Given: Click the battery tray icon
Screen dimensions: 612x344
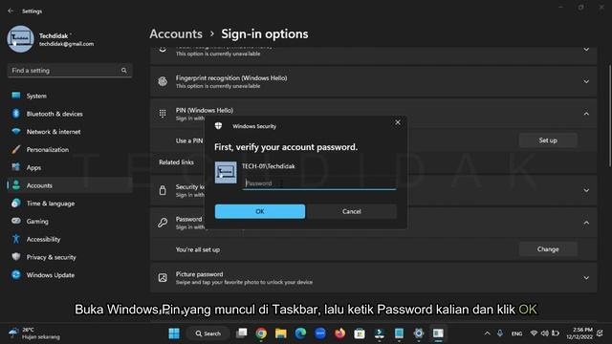Looking at the screenshot, I should coord(556,333).
